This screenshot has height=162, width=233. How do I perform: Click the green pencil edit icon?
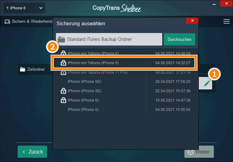pos(207,84)
